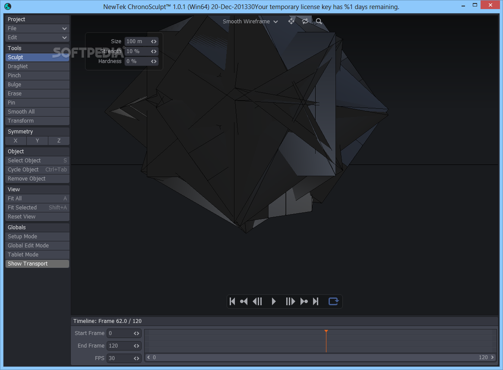Screen dimensions: 503x370
Task: Select the DragNet tool
Action: pyautogui.click(x=37, y=66)
